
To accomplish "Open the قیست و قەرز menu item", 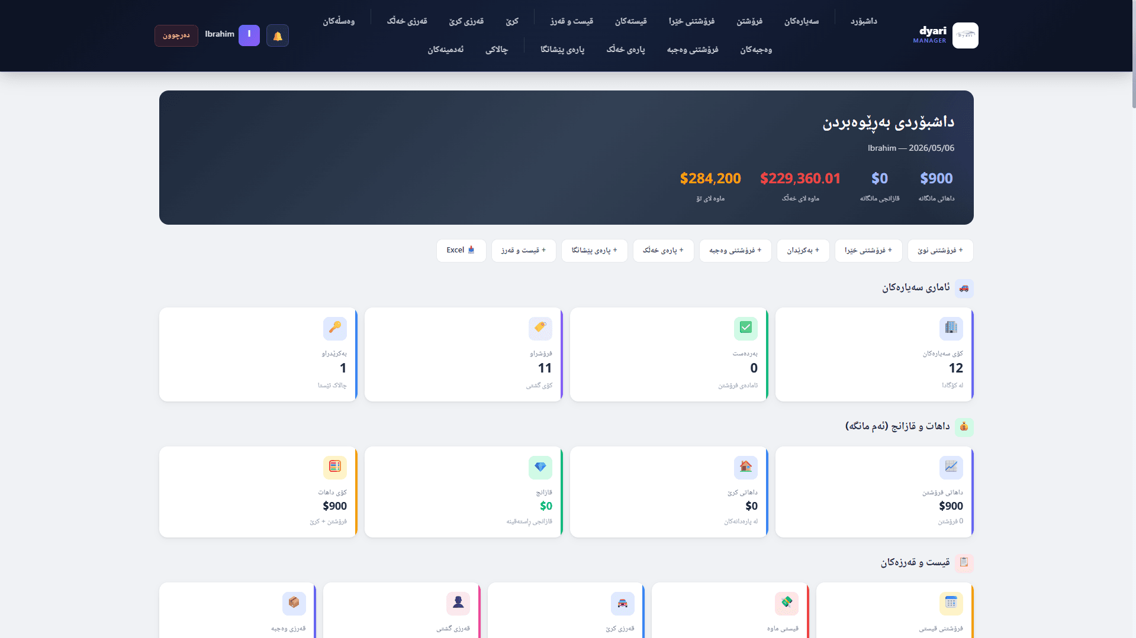I will 571,21.
